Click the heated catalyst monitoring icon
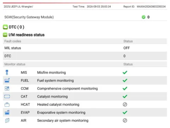The height and width of the screenshot is (128, 170). click(x=7, y=105)
